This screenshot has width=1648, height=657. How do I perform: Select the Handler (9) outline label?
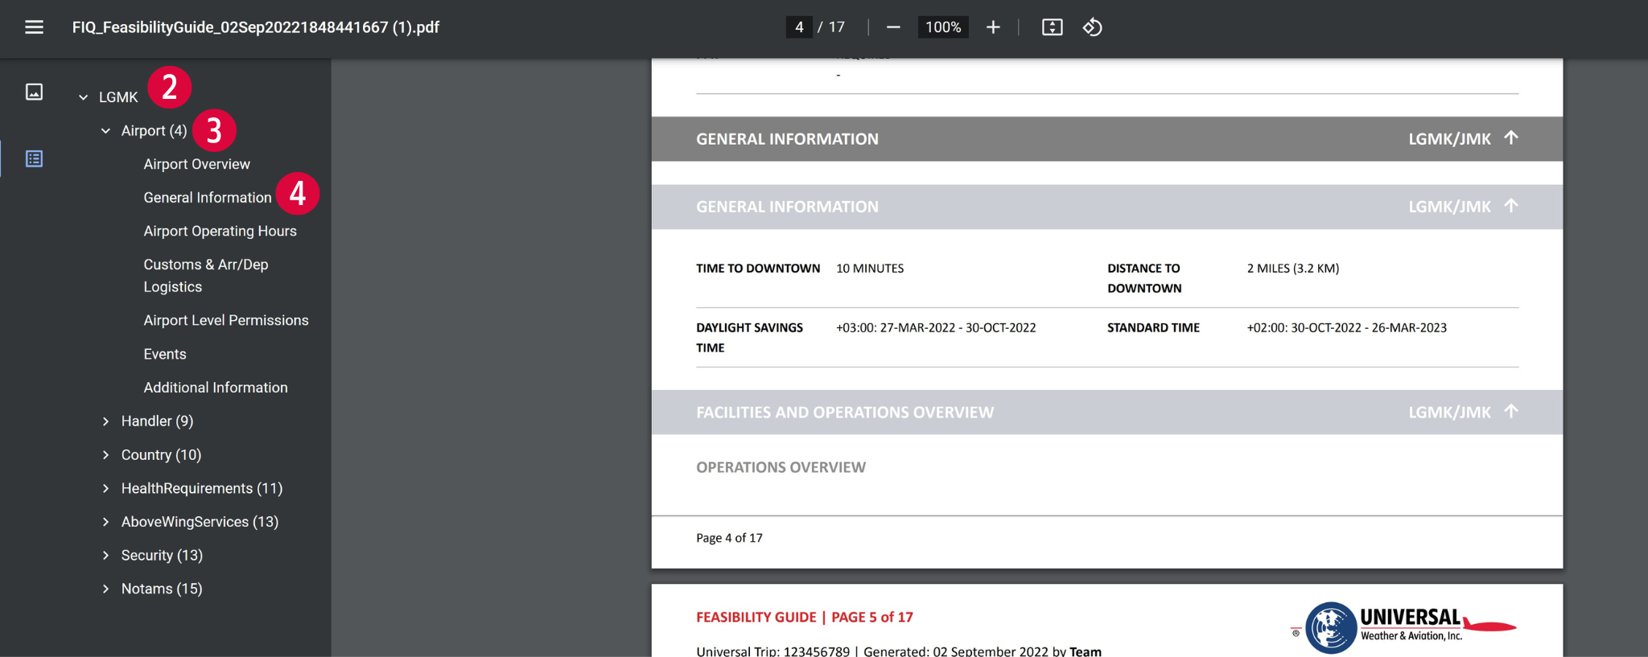(157, 421)
